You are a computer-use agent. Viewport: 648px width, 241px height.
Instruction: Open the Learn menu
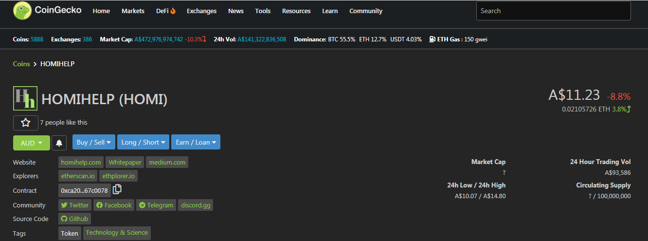coord(330,11)
